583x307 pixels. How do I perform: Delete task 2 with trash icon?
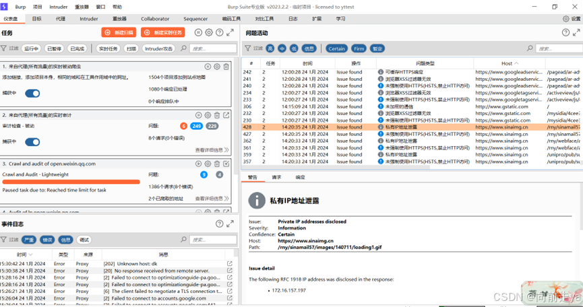[217, 115]
